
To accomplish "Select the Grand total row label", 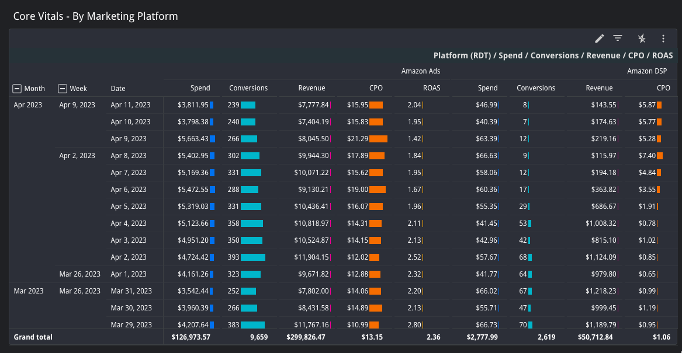I will coord(33,337).
